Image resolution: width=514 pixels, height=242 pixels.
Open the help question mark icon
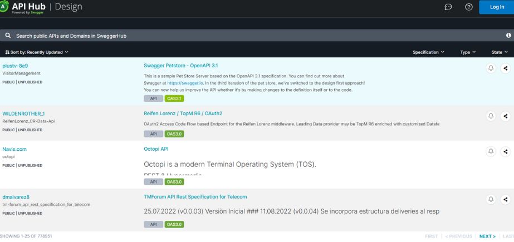[x=469, y=7]
